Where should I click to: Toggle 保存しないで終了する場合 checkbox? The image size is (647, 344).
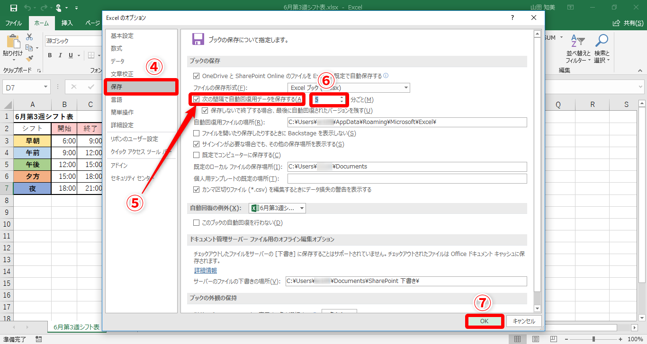205,111
